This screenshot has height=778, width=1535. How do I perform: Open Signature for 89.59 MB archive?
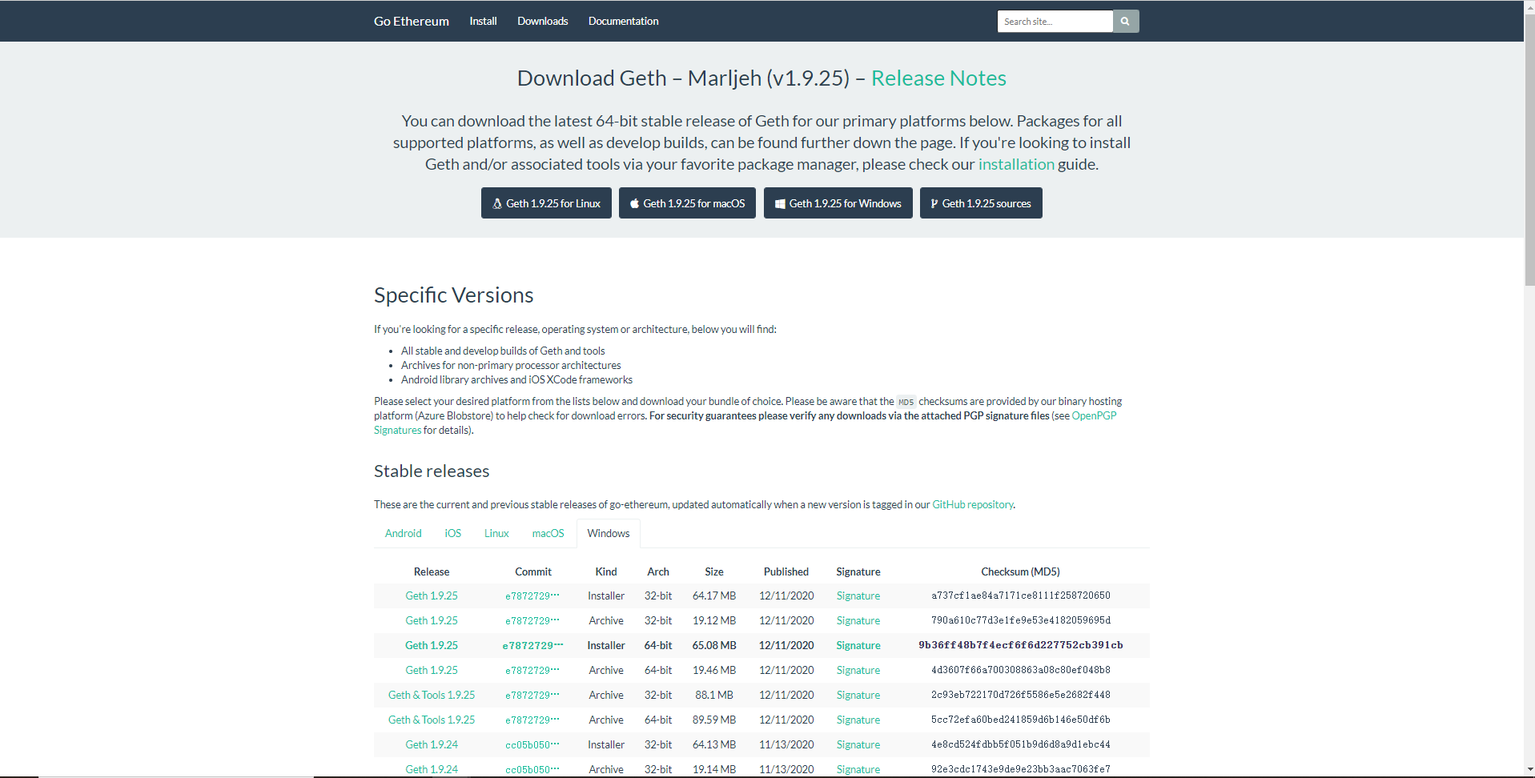click(858, 720)
